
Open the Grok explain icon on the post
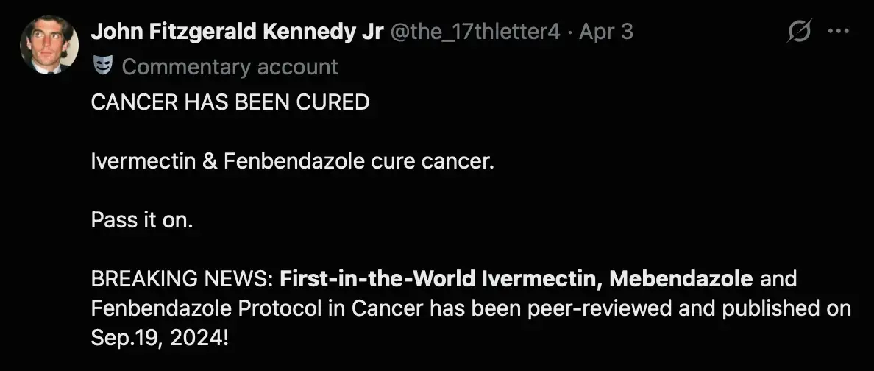(x=799, y=31)
